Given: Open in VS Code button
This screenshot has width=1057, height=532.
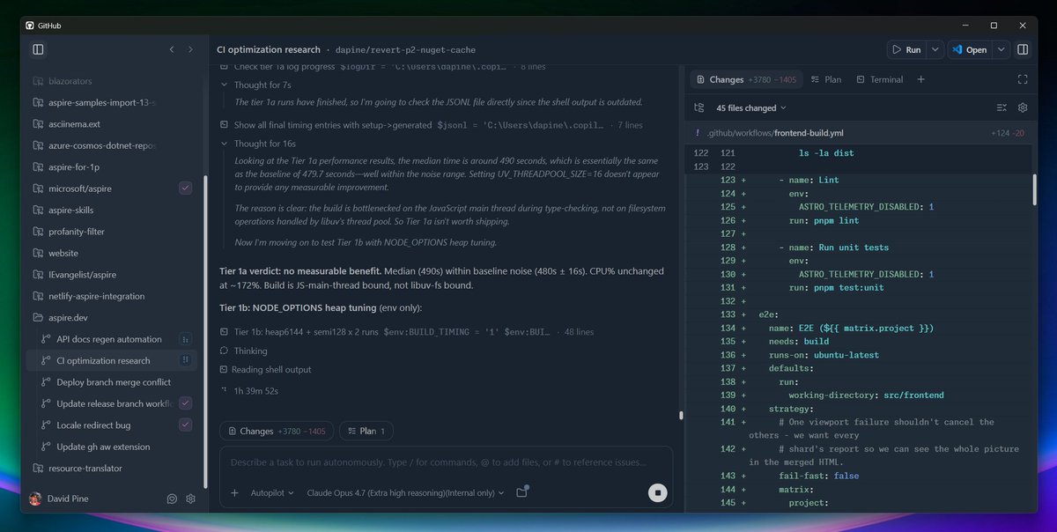Looking at the screenshot, I should (x=970, y=50).
